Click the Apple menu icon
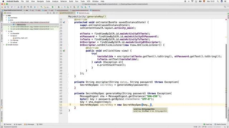 click(x=3, y=1)
